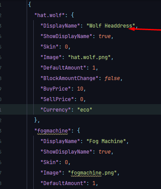Click the closing brace of the hat.wolf block
The height and width of the screenshot is (189, 161).
point(36,120)
